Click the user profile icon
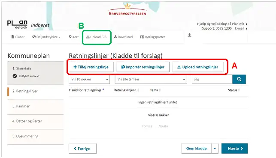The width and height of the screenshot is (276, 158). [189, 35]
